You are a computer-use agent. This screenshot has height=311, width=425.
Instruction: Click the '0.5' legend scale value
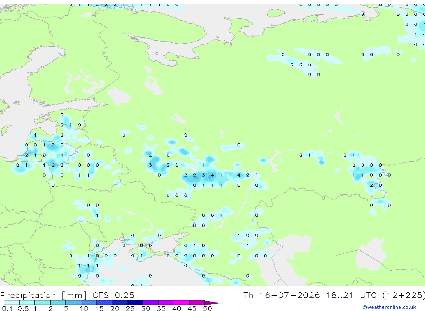coord(23,308)
